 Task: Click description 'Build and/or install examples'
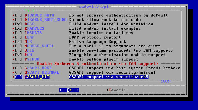pos(105,29)
